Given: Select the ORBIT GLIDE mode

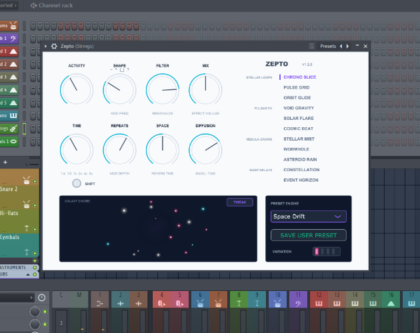Looking at the screenshot, I should [x=297, y=98].
